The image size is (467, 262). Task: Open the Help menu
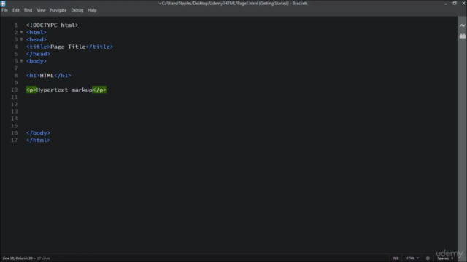pos(93,10)
